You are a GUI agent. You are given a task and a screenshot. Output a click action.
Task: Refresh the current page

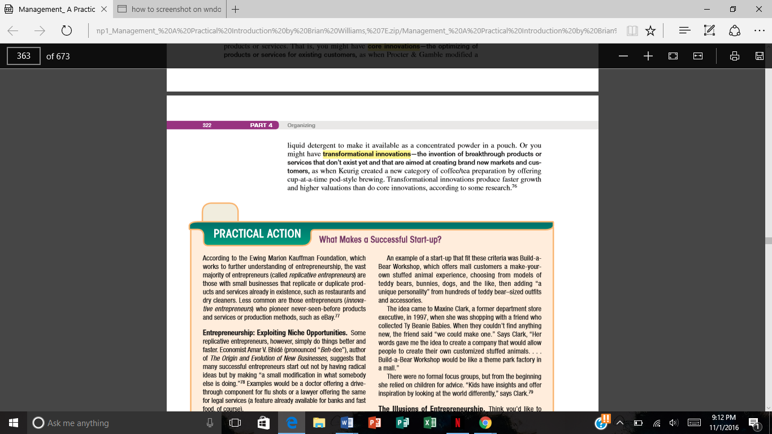click(66, 31)
